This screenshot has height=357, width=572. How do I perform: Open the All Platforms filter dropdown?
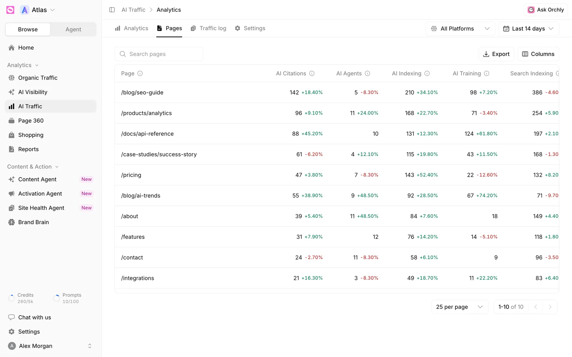pyautogui.click(x=460, y=29)
